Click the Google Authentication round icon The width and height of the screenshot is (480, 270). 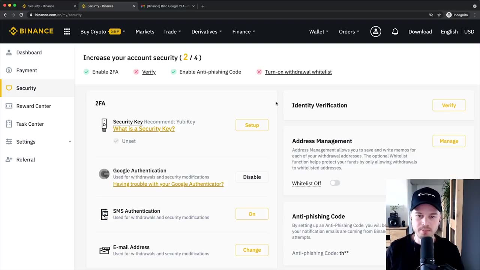pyautogui.click(x=104, y=174)
